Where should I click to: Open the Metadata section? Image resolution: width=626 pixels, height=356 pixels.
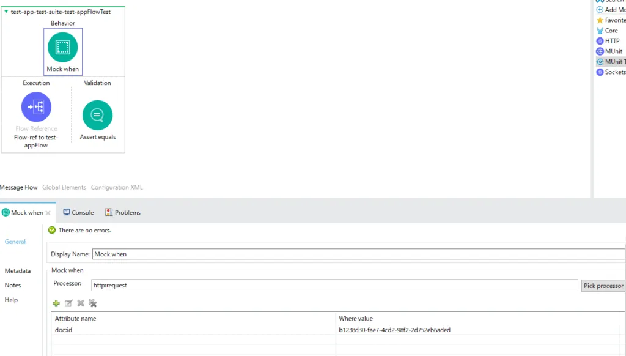click(18, 270)
